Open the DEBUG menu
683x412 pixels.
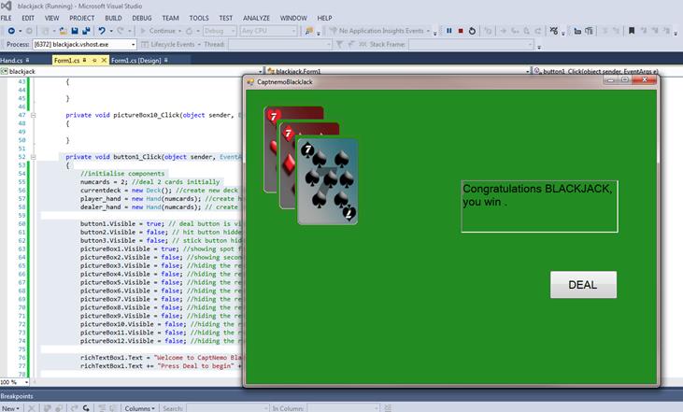click(x=142, y=18)
